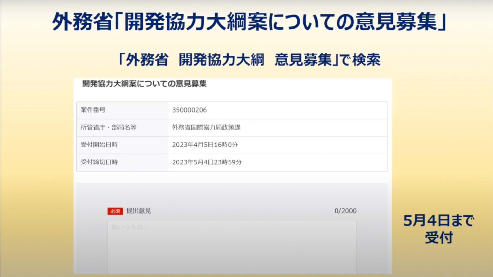Click the large slide title starting with 外務省
The image size is (493, 277).
click(x=249, y=22)
